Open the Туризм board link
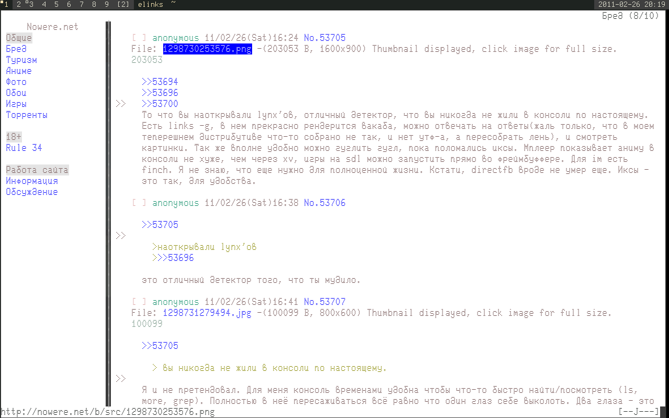The width and height of the screenshot is (669, 418). tap(21, 60)
